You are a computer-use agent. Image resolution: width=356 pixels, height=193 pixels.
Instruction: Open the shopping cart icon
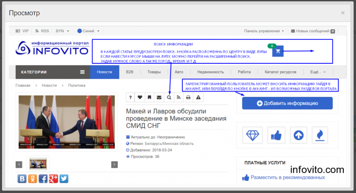pyautogui.click(x=278, y=51)
